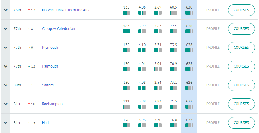
Task: Expand the Salford row chevron
Action: [x=5, y=85]
